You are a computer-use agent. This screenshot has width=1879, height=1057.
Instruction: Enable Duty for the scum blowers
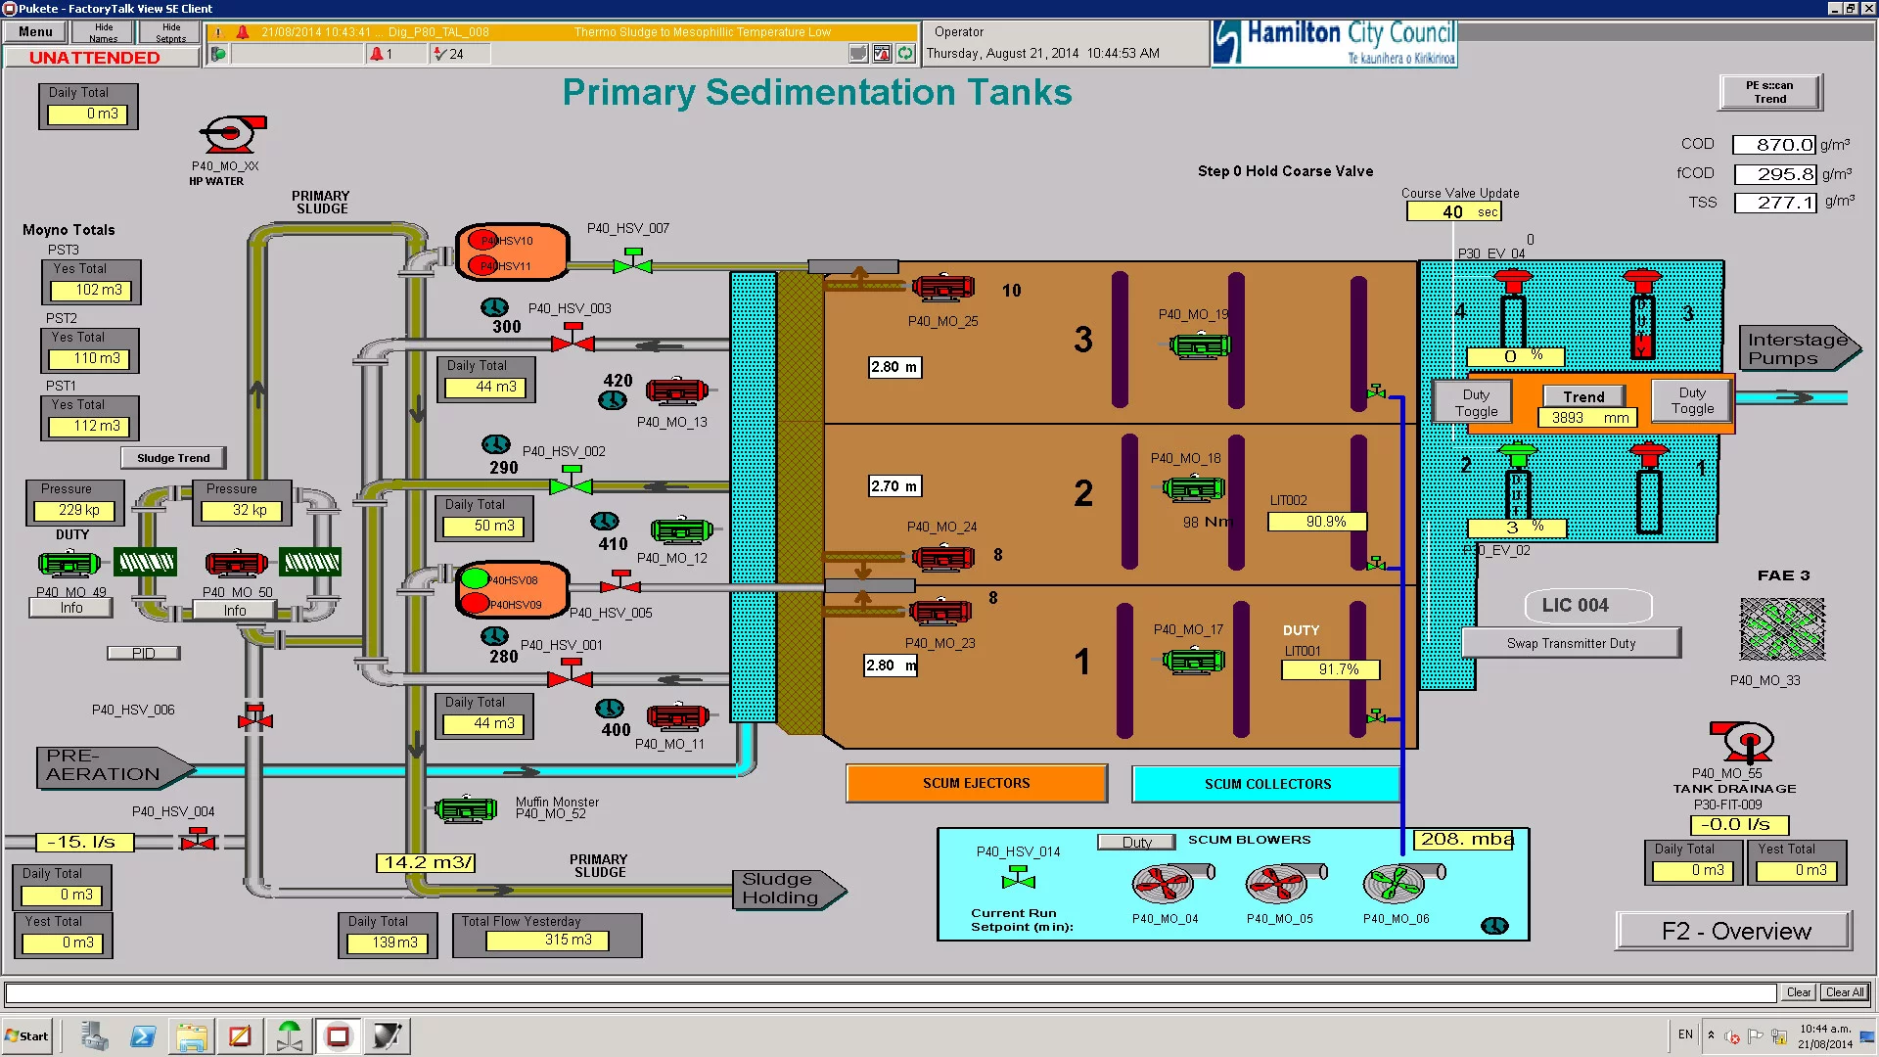click(x=1136, y=842)
